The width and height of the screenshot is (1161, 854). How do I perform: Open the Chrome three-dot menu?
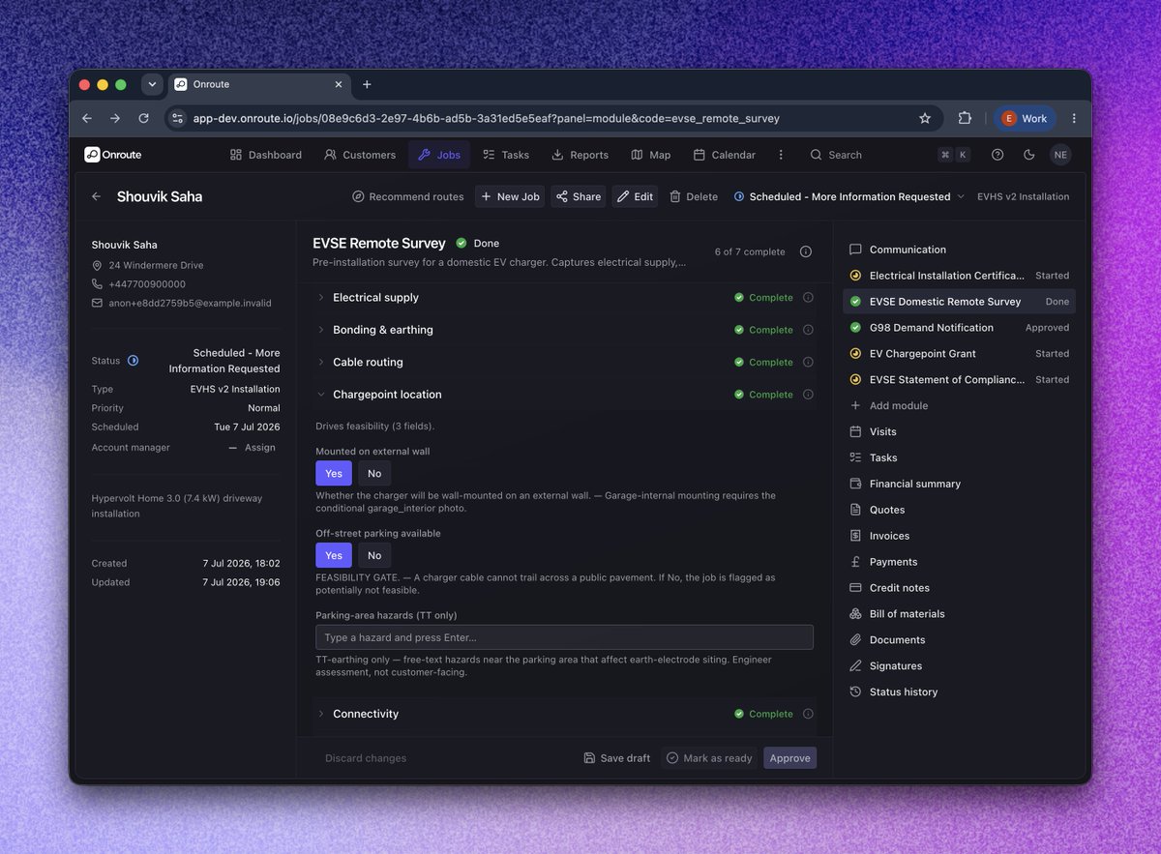1074,118
